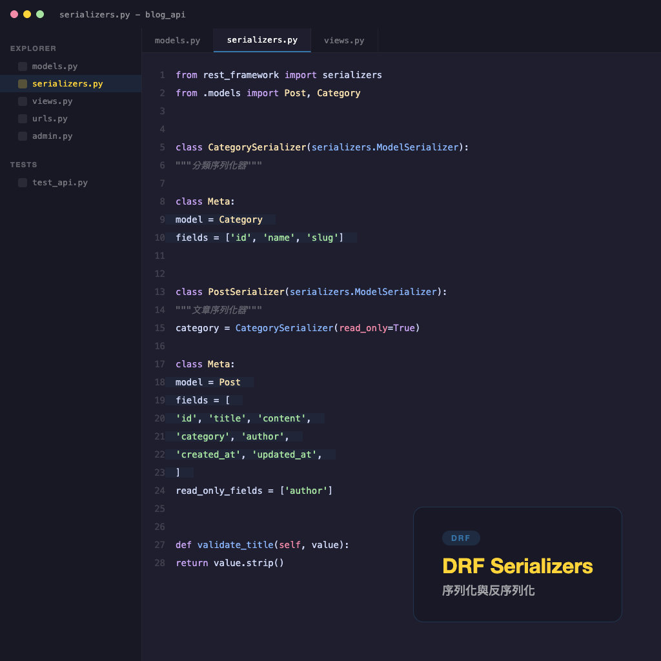The width and height of the screenshot is (661, 661).
Task: Click the DRF badge in the card
Action: click(461, 538)
